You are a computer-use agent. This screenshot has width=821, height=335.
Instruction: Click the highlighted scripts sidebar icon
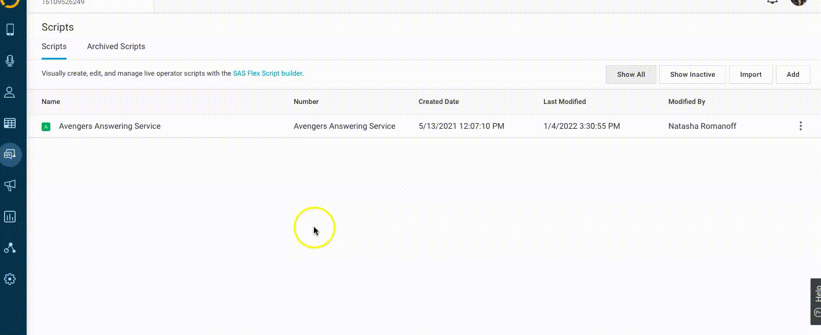tap(10, 154)
